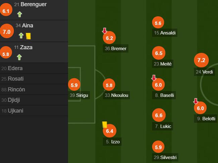This screenshot has height=163, width=218.
Task: Click red sub-off arrow above Baselli
Action: [x=154, y=78]
